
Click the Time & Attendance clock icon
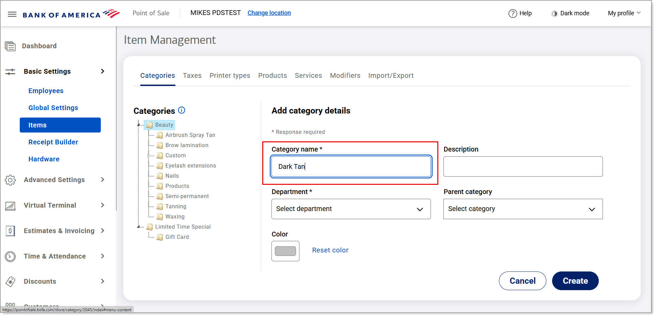click(x=10, y=257)
